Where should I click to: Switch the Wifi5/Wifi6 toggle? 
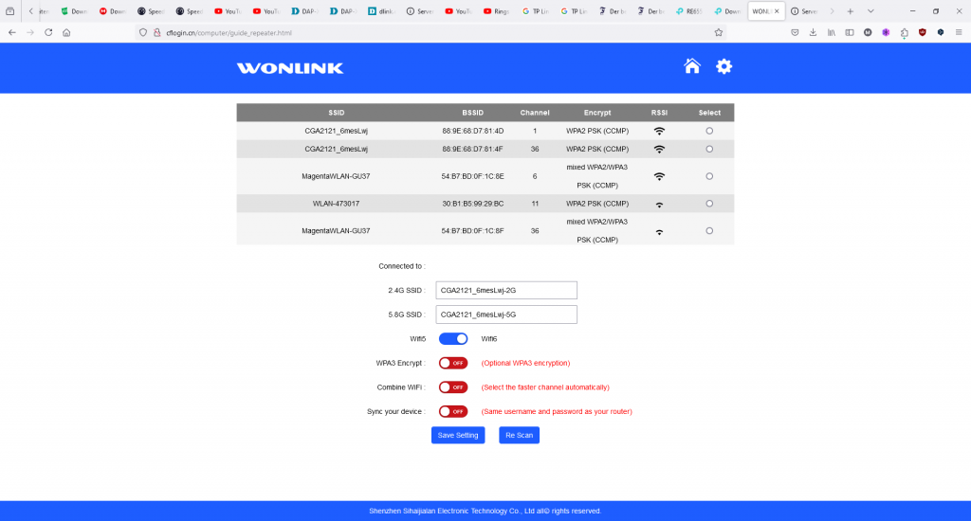[453, 338]
